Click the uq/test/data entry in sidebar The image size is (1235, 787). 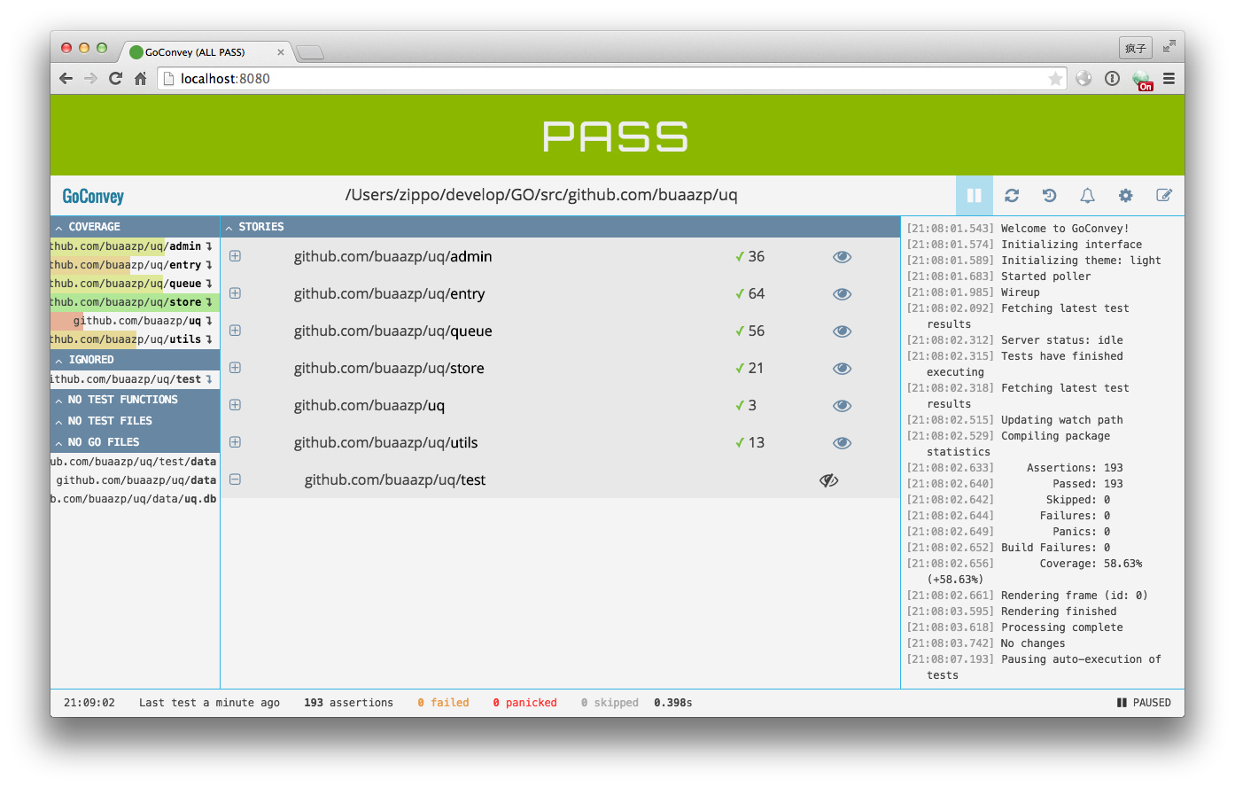coord(134,462)
